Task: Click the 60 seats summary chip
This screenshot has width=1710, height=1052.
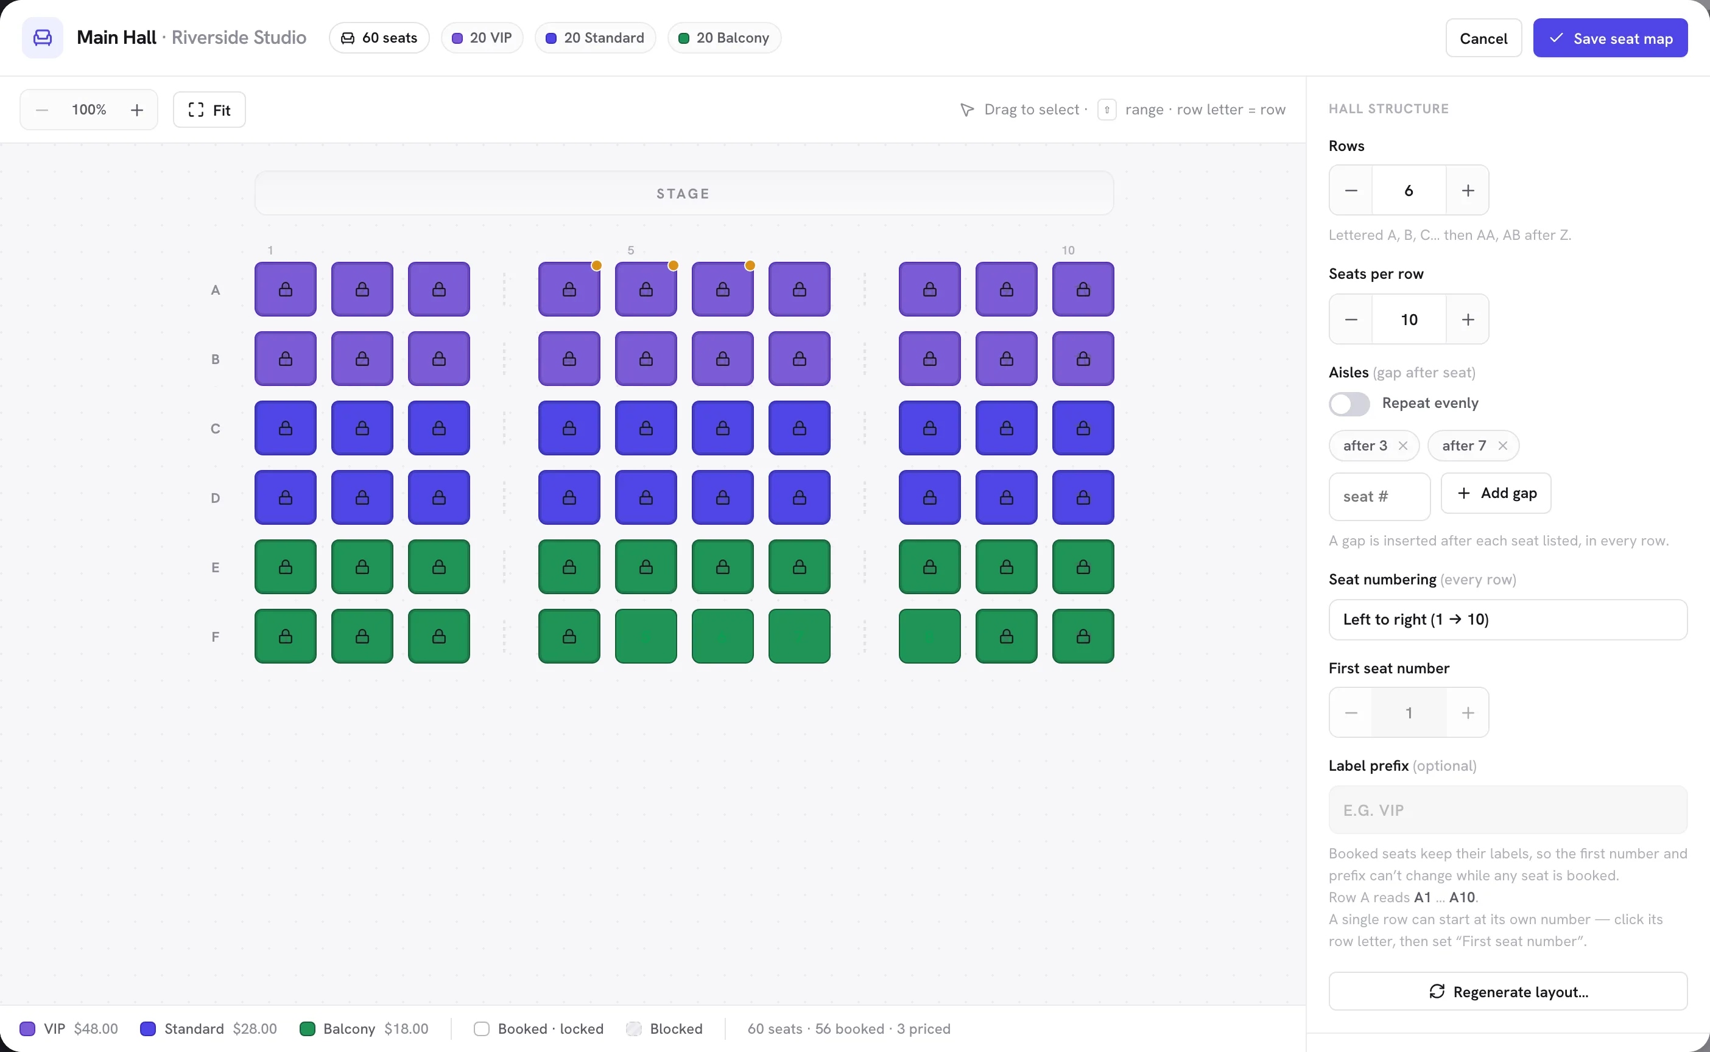Action: point(379,38)
